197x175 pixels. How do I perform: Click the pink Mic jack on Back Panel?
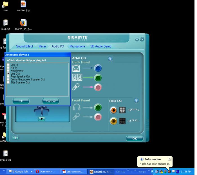pyautogui.click(x=98, y=87)
